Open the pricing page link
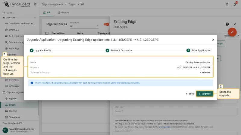Image resolution: width=241 pixels, height=135 pixels. coord(164,127)
